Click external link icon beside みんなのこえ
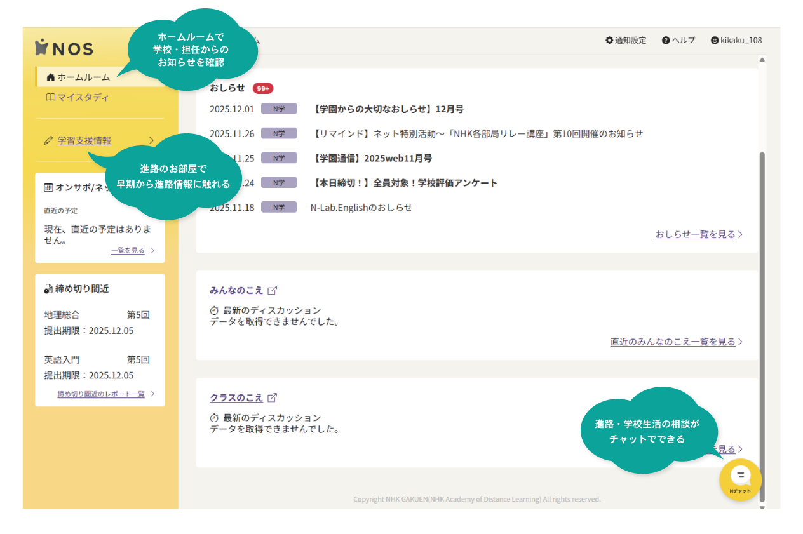803x534 pixels. [x=273, y=290]
